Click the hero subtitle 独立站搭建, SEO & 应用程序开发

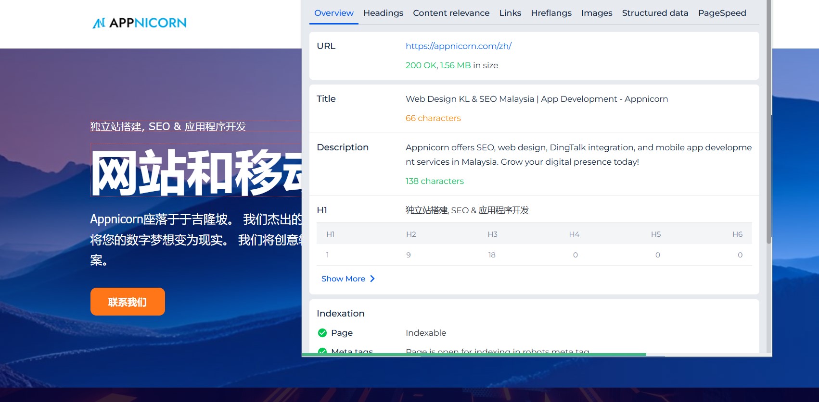tap(168, 126)
